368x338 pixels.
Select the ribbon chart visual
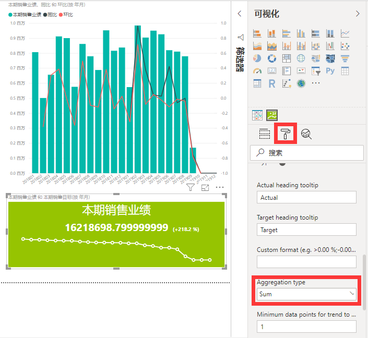click(316, 46)
